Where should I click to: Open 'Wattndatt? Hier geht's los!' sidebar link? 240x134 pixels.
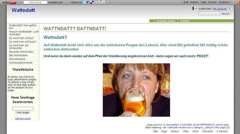[23, 27]
